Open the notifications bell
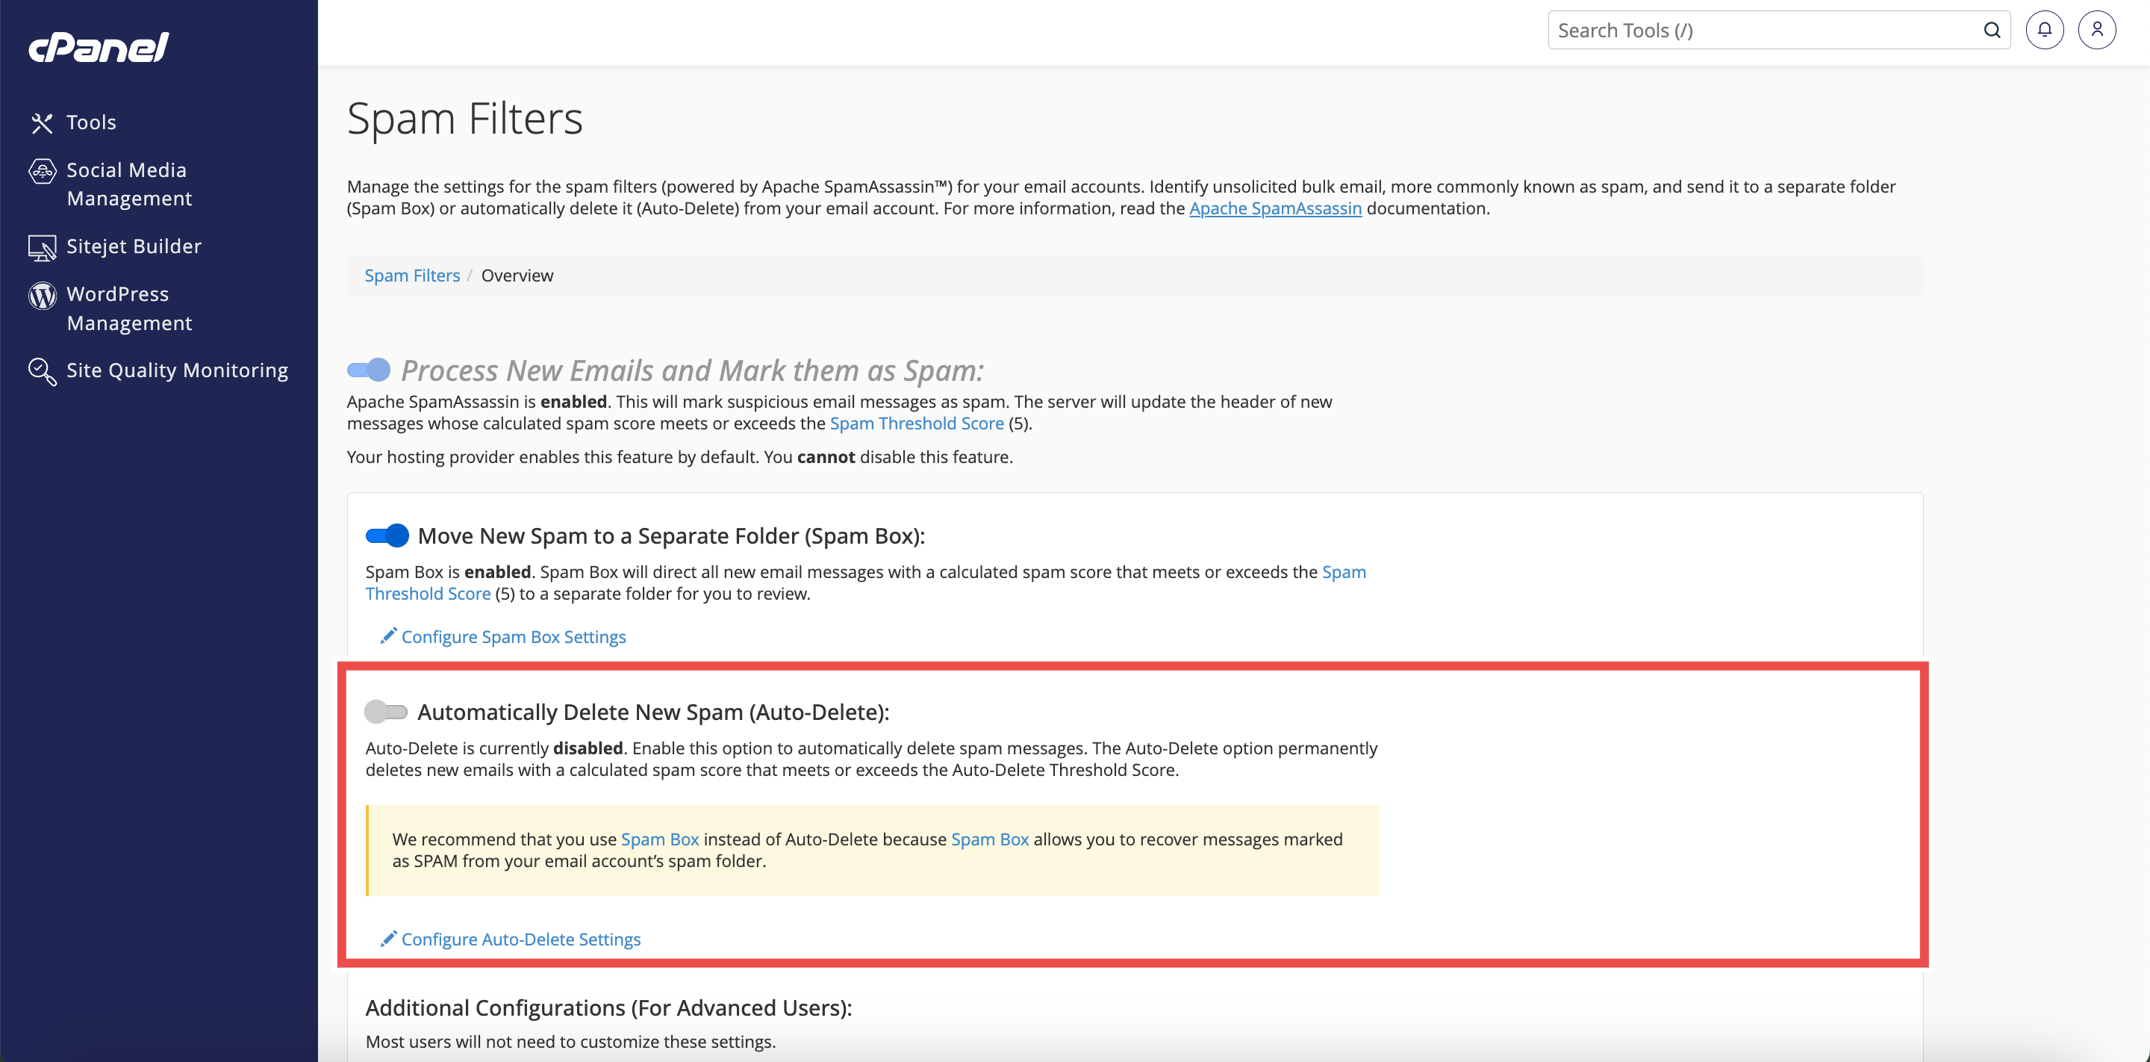2150x1062 pixels. tap(2044, 30)
